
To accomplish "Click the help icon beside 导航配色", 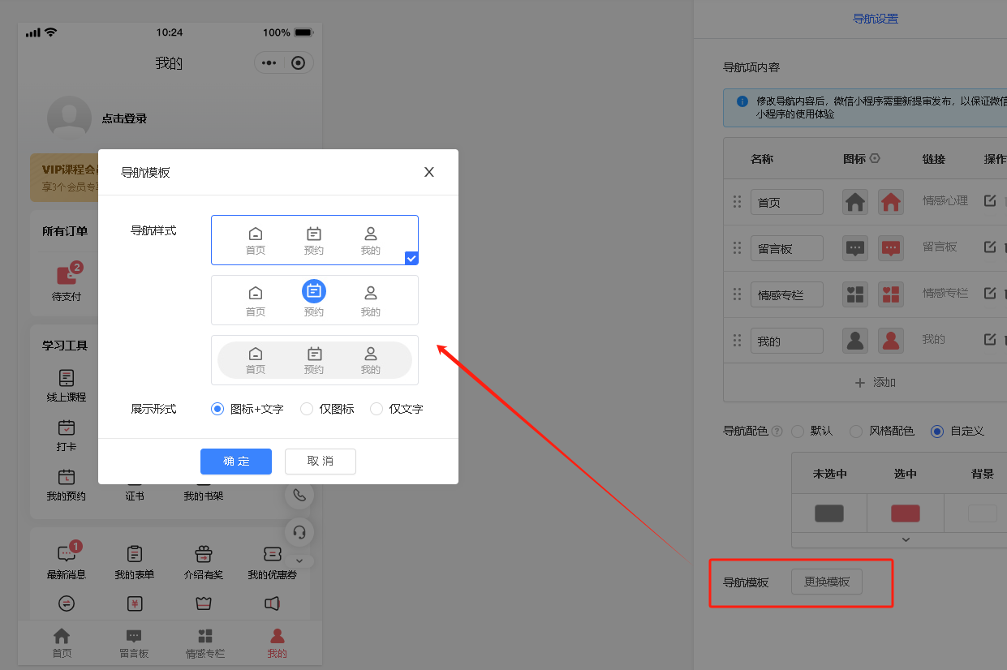I will click(777, 431).
